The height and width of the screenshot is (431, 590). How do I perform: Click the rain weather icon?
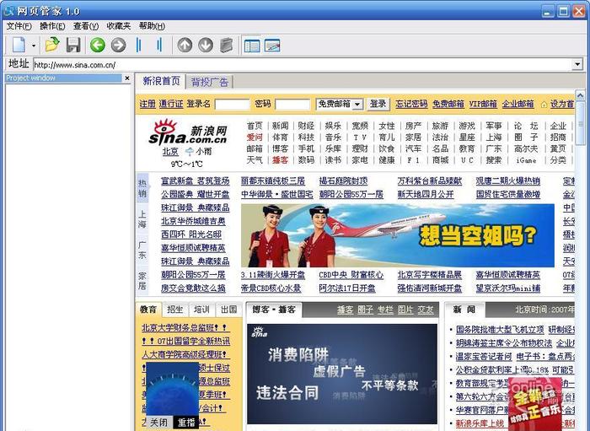pos(190,152)
